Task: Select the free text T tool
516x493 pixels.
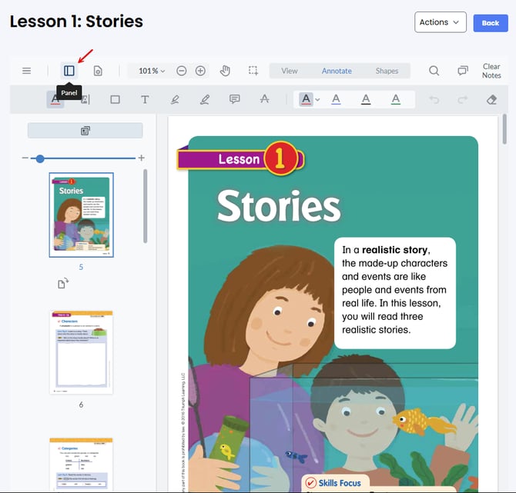Action: (x=144, y=99)
